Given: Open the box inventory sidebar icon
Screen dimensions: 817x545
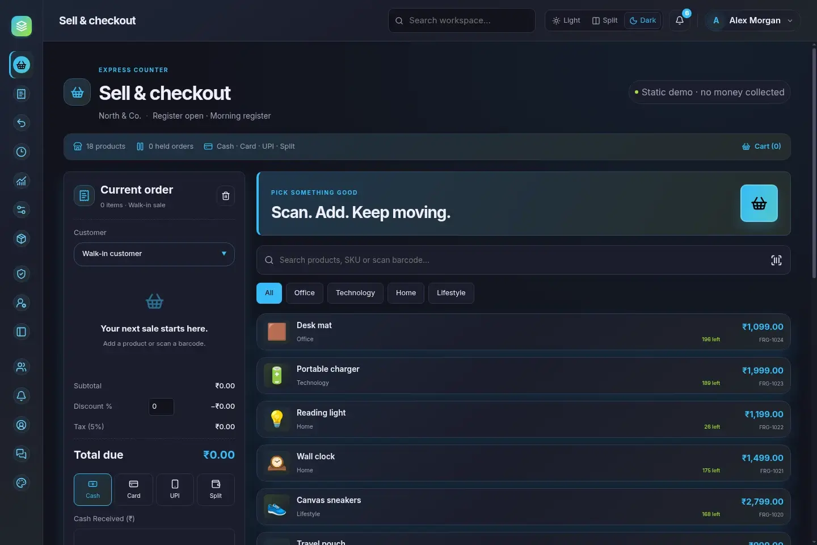Looking at the screenshot, I should coord(22,239).
